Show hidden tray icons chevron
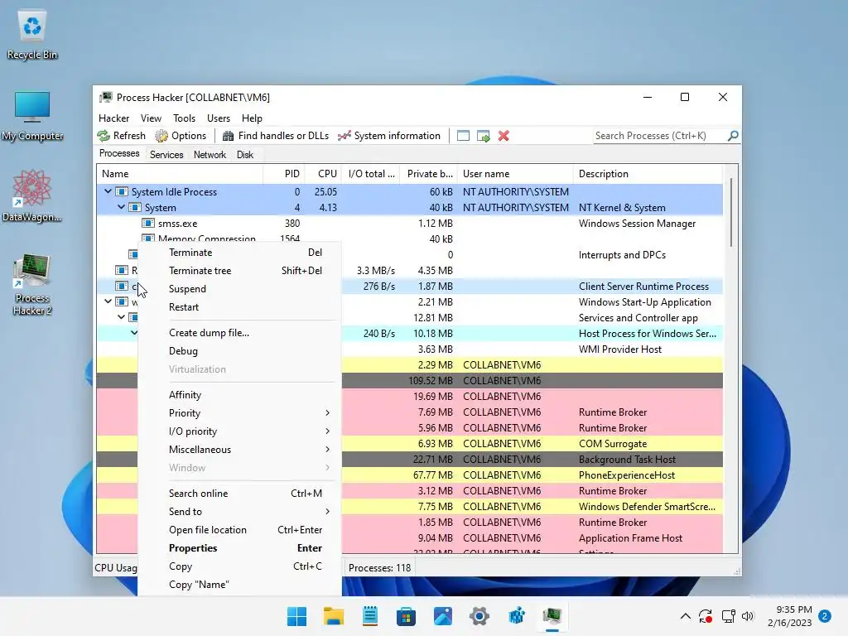 pyautogui.click(x=685, y=616)
